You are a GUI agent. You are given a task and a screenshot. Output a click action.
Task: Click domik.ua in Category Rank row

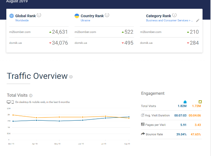pos(146,43)
